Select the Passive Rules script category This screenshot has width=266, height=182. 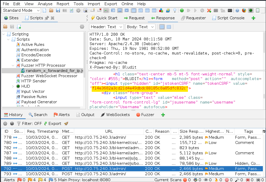point(34,97)
